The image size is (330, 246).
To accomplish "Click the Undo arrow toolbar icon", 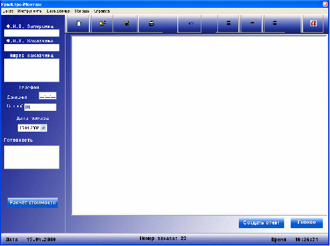I will click(x=191, y=23).
